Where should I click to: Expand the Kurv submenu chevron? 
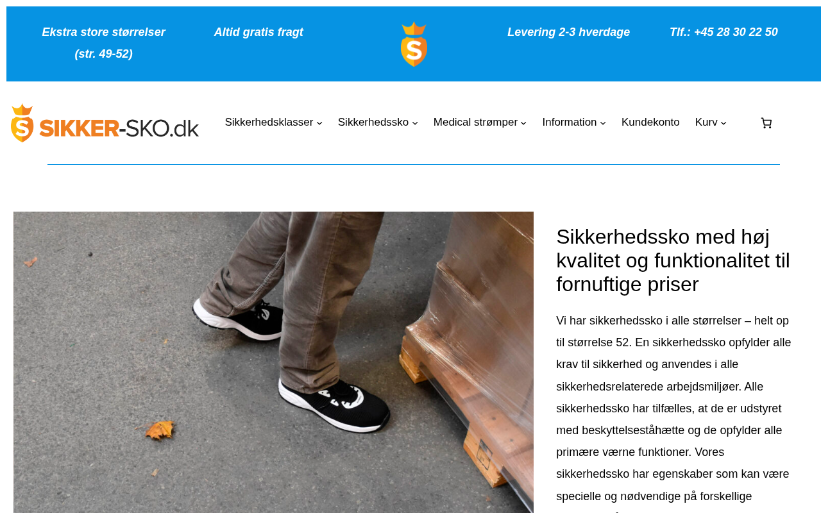coord(724,123)
